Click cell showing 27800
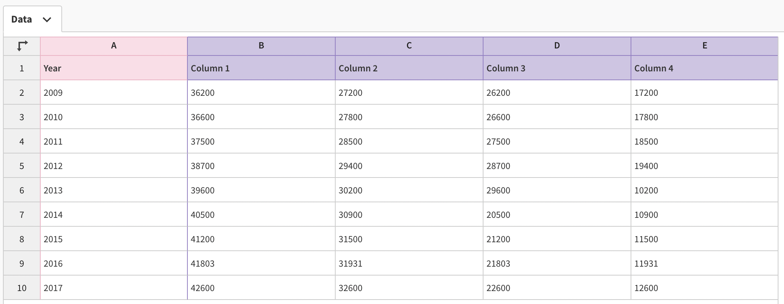The image size is (784, 304). pyautogui.click(x=409, y=117)
